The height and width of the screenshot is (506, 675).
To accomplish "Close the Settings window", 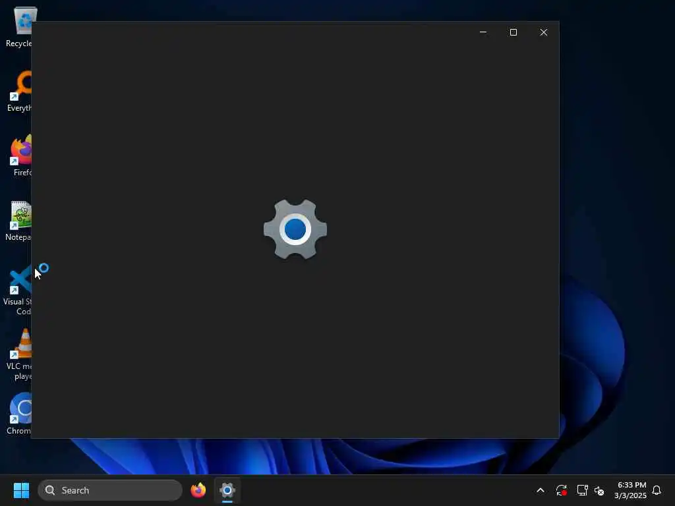I will pos(544,32).
